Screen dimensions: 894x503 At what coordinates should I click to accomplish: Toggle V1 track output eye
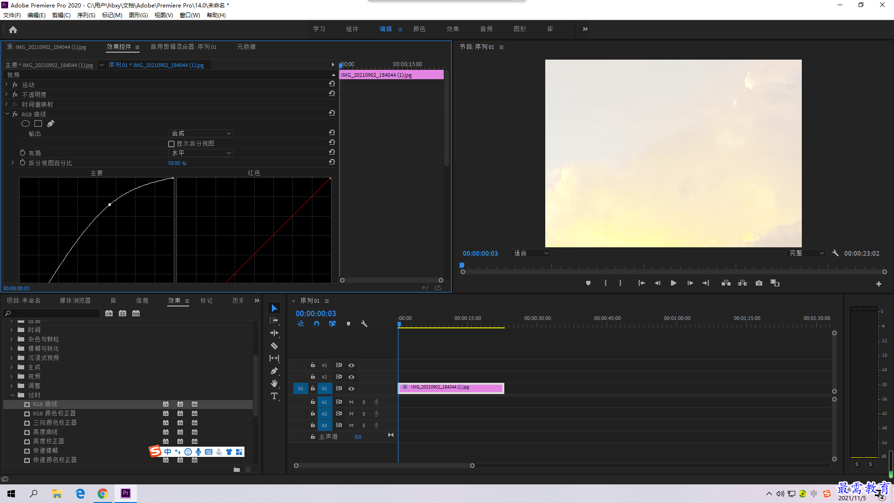[x=352, y=388]
